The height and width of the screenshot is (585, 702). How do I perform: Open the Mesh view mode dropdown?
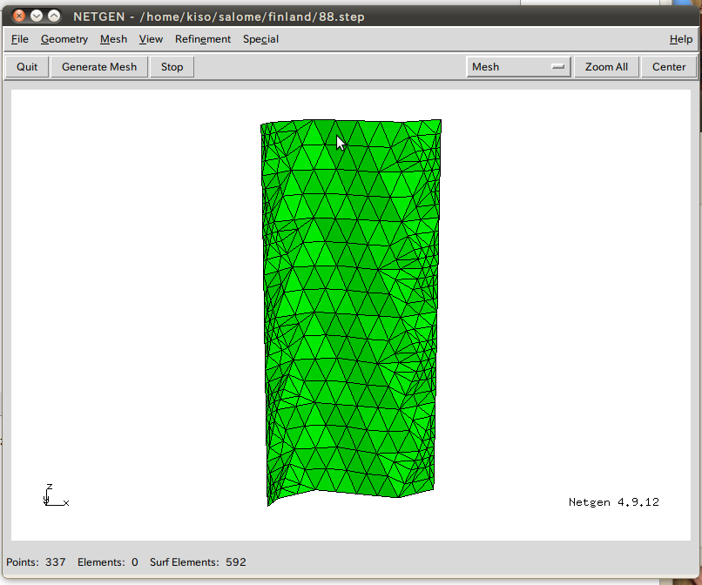tap(518, 67)
